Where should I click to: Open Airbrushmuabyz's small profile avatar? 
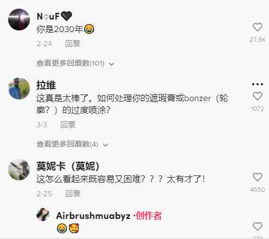tap(43, 215)
